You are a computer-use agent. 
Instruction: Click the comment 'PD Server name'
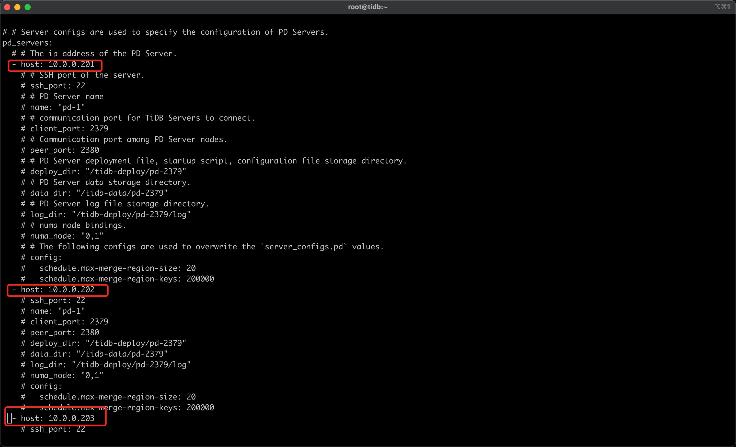click(x=71, y=97)
